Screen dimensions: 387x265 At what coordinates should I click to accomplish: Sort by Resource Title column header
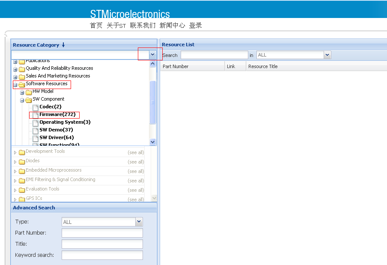coord(317,66)
